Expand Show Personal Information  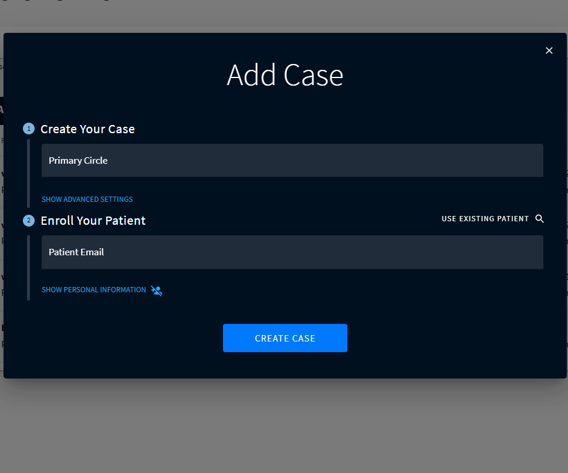[94, 290]
